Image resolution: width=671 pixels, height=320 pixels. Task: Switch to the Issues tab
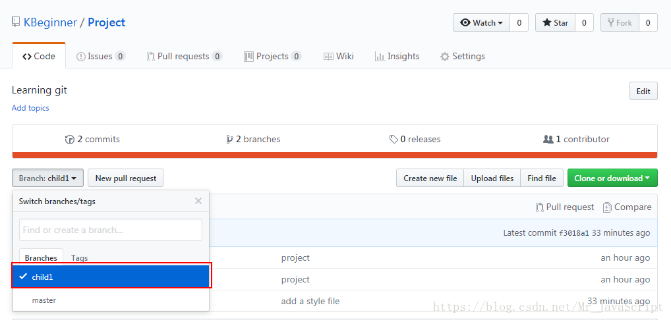tap(101, 56)
